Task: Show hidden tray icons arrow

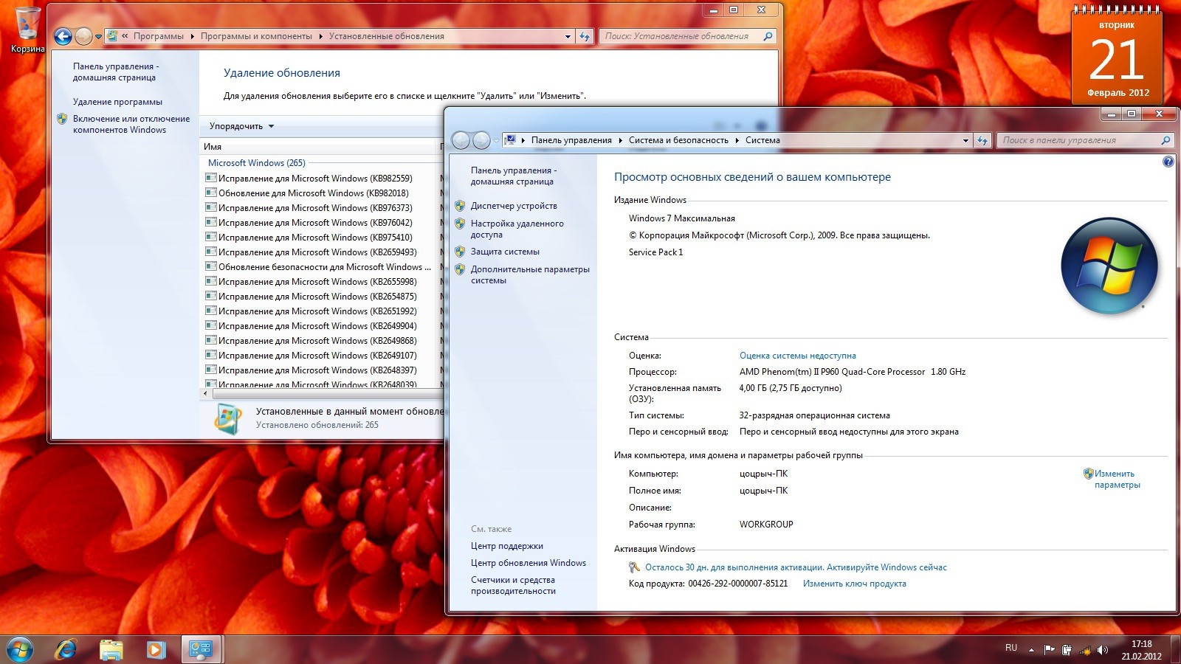Action: 1031,650
